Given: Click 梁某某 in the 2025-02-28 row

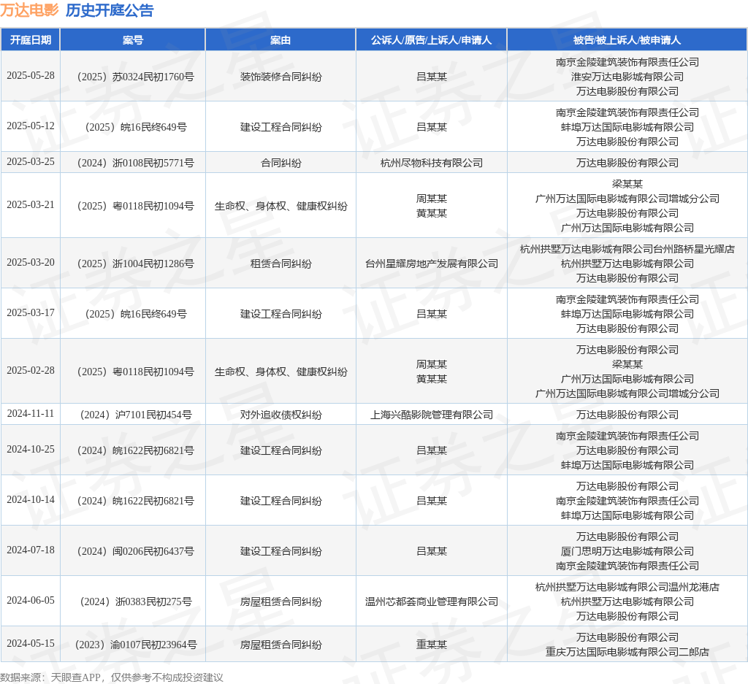Looking at the screenshot, I should [627, 364].
